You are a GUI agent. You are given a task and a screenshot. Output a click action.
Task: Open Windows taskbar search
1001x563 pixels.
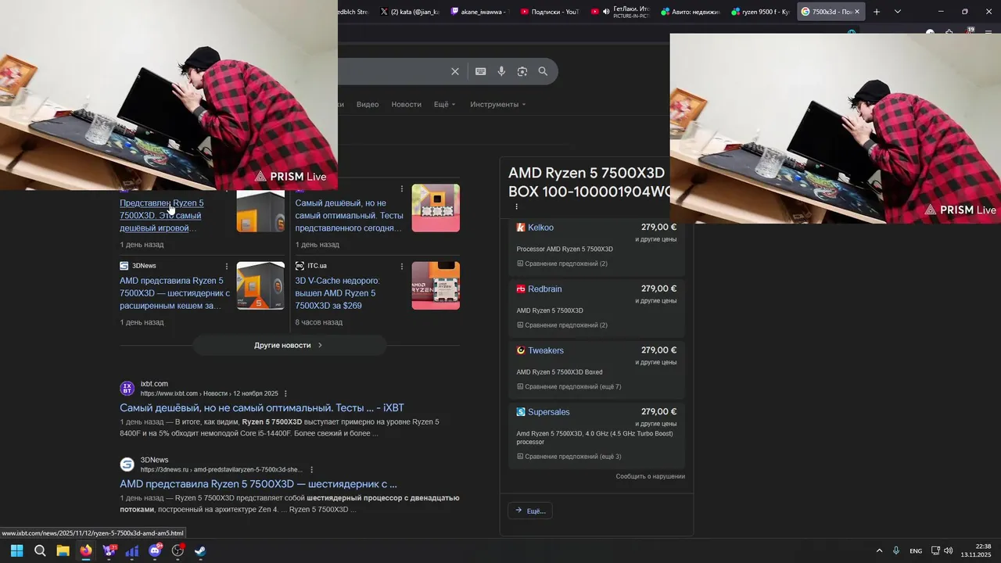40,550
